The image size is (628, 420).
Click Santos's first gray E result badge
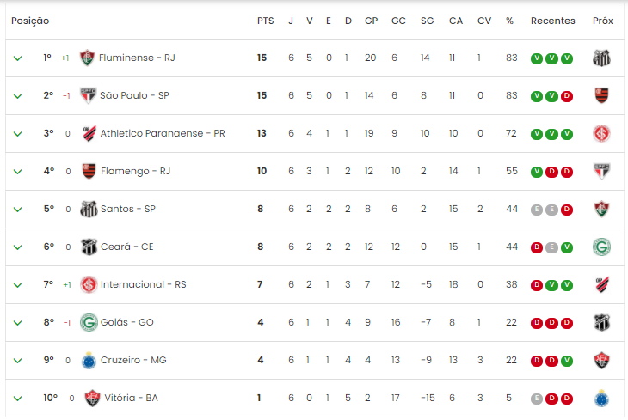[x=537, y=210]
